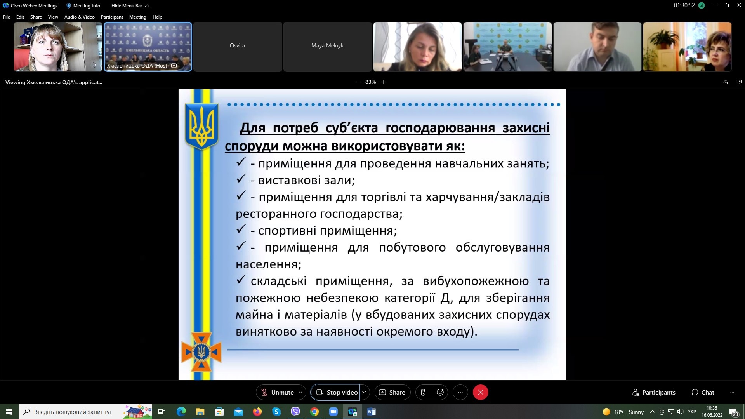End meeting with red X button
This screenshot has height=419, width=745.
click(480, 392)
